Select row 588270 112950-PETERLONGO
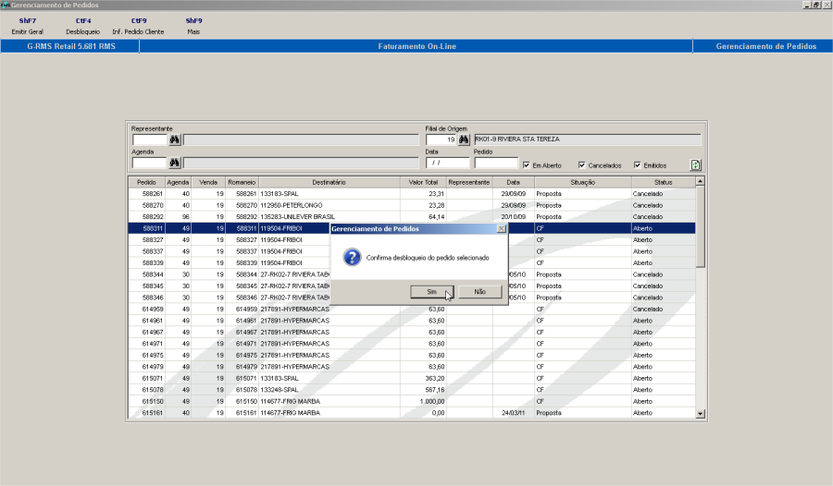The height and width of the screenshot is (486, 833). tap(412, 205)
